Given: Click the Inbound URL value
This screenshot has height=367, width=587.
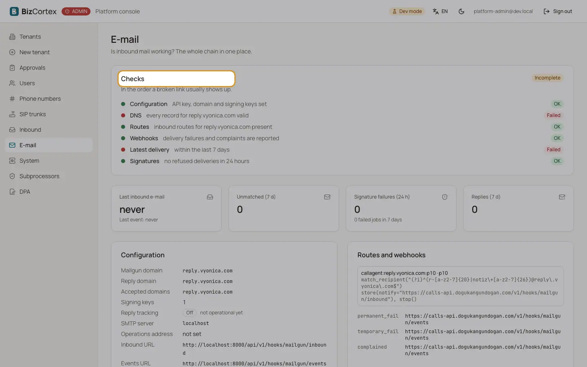Looking at the screenshot, I should (x=254, y=349).
